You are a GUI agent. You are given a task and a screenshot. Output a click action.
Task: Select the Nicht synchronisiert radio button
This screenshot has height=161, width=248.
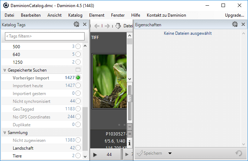78,101
